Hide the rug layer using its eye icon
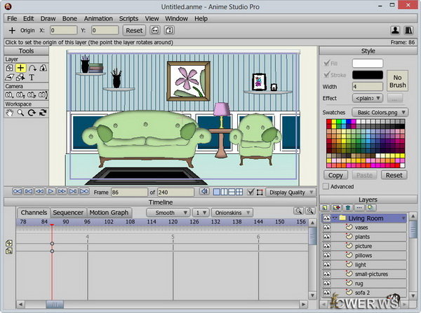 (328, 283)
